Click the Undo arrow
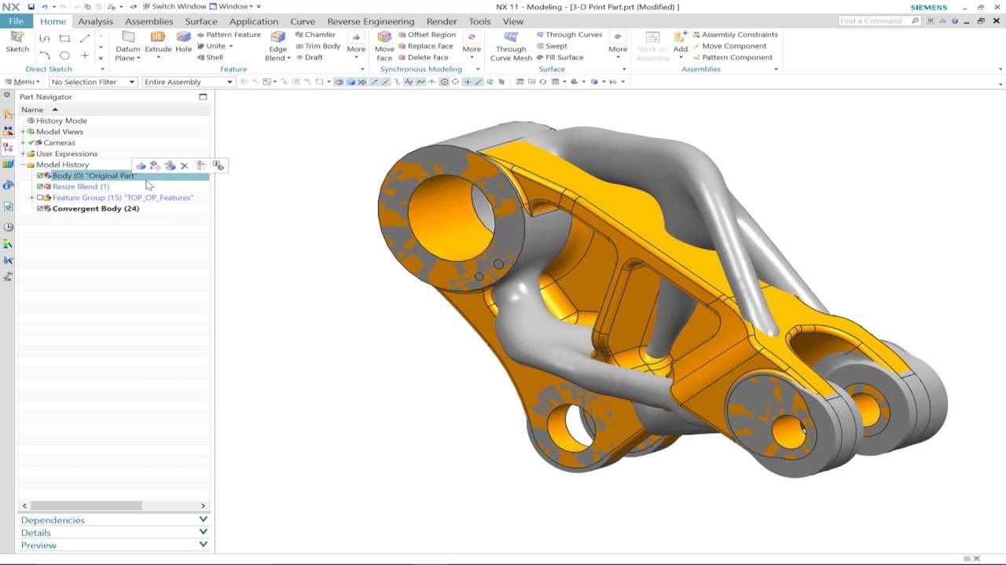This screenshot has height=565, width=1006. pos(44,6)
